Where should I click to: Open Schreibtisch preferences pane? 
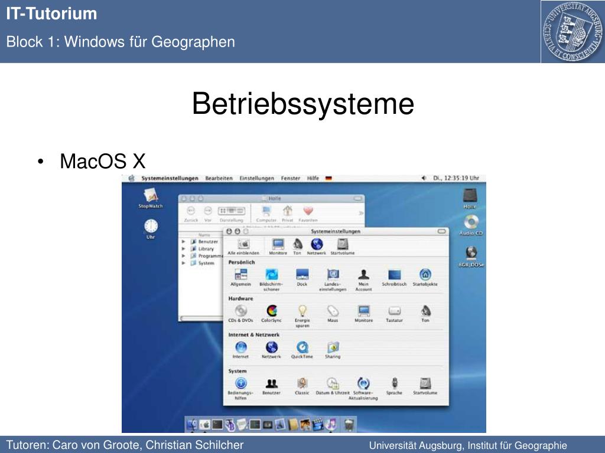click(394, 278)
